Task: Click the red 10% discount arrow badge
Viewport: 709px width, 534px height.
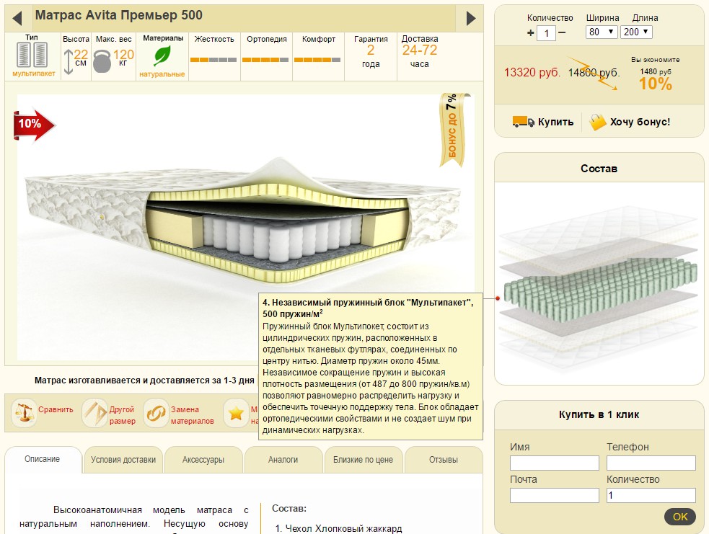Action: tap(34, 125)
